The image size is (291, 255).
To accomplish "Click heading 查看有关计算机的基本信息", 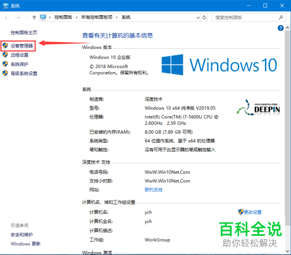I will (x=118, y=35).
